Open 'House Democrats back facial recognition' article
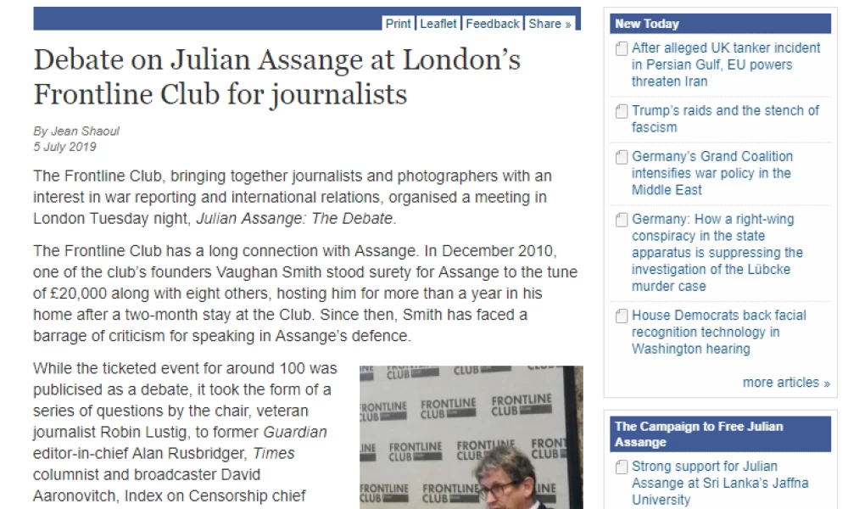The image size is (848, 509). 719,332
